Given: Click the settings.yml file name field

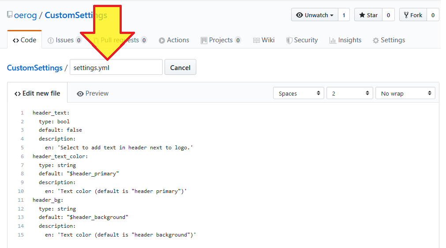Looking at the screenshot, I should [x=116, y=67].
